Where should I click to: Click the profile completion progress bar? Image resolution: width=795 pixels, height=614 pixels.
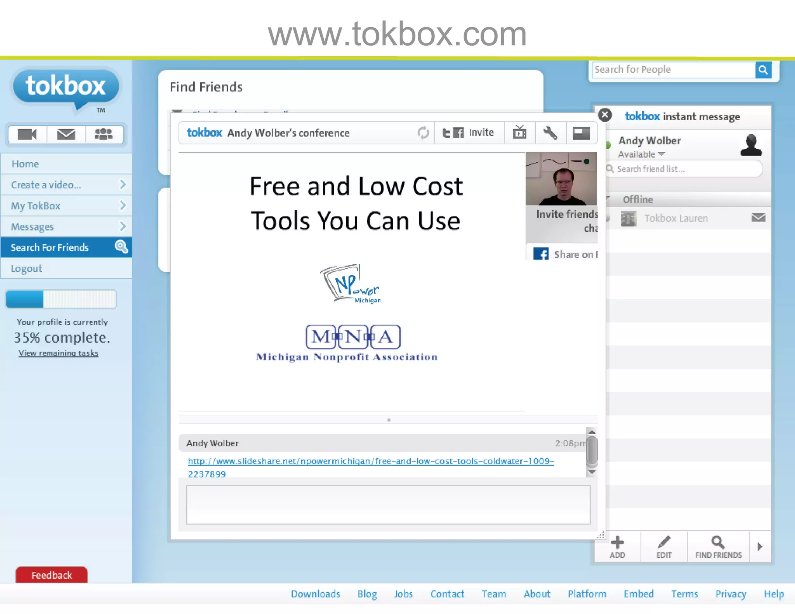61,299
